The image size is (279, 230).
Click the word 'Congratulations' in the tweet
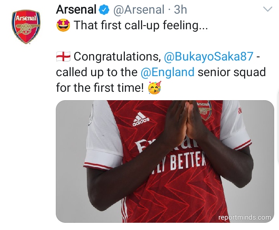(117, 56)
